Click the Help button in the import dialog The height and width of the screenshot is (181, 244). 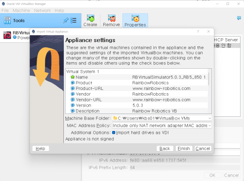click(40, 148)
